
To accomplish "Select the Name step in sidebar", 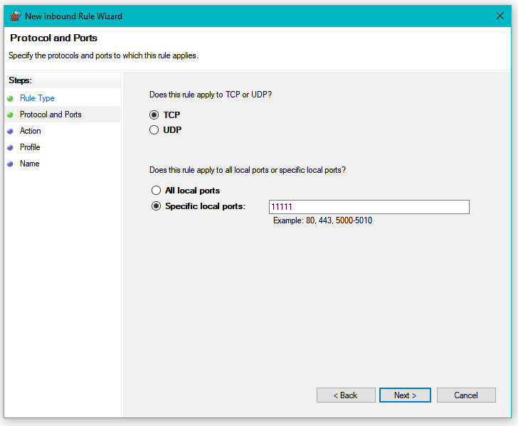I will click(x=29, y=164).
